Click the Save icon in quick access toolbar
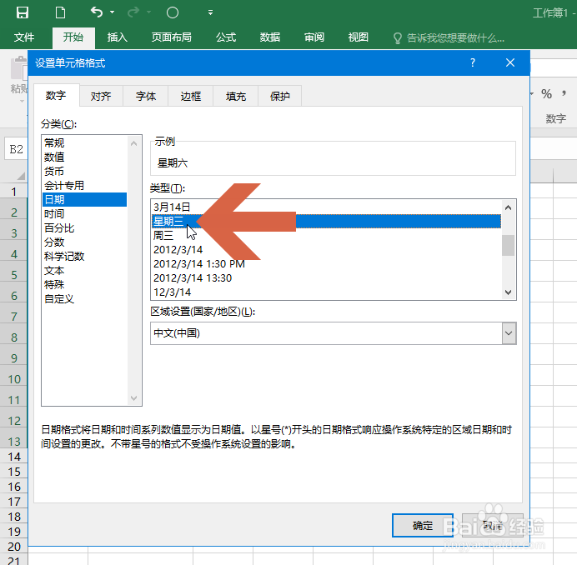The width and height of the screenshot is (577, 565). (23, 12)
